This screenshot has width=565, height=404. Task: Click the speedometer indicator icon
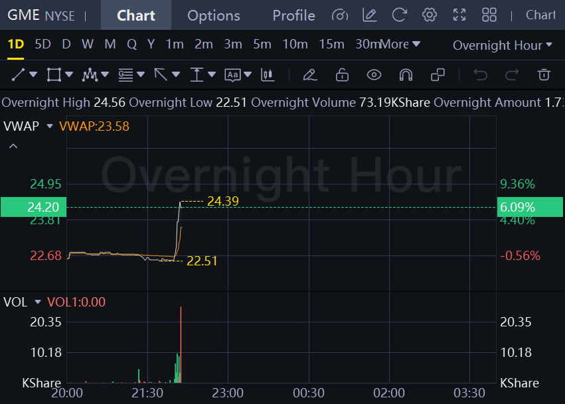coord(340,15)
